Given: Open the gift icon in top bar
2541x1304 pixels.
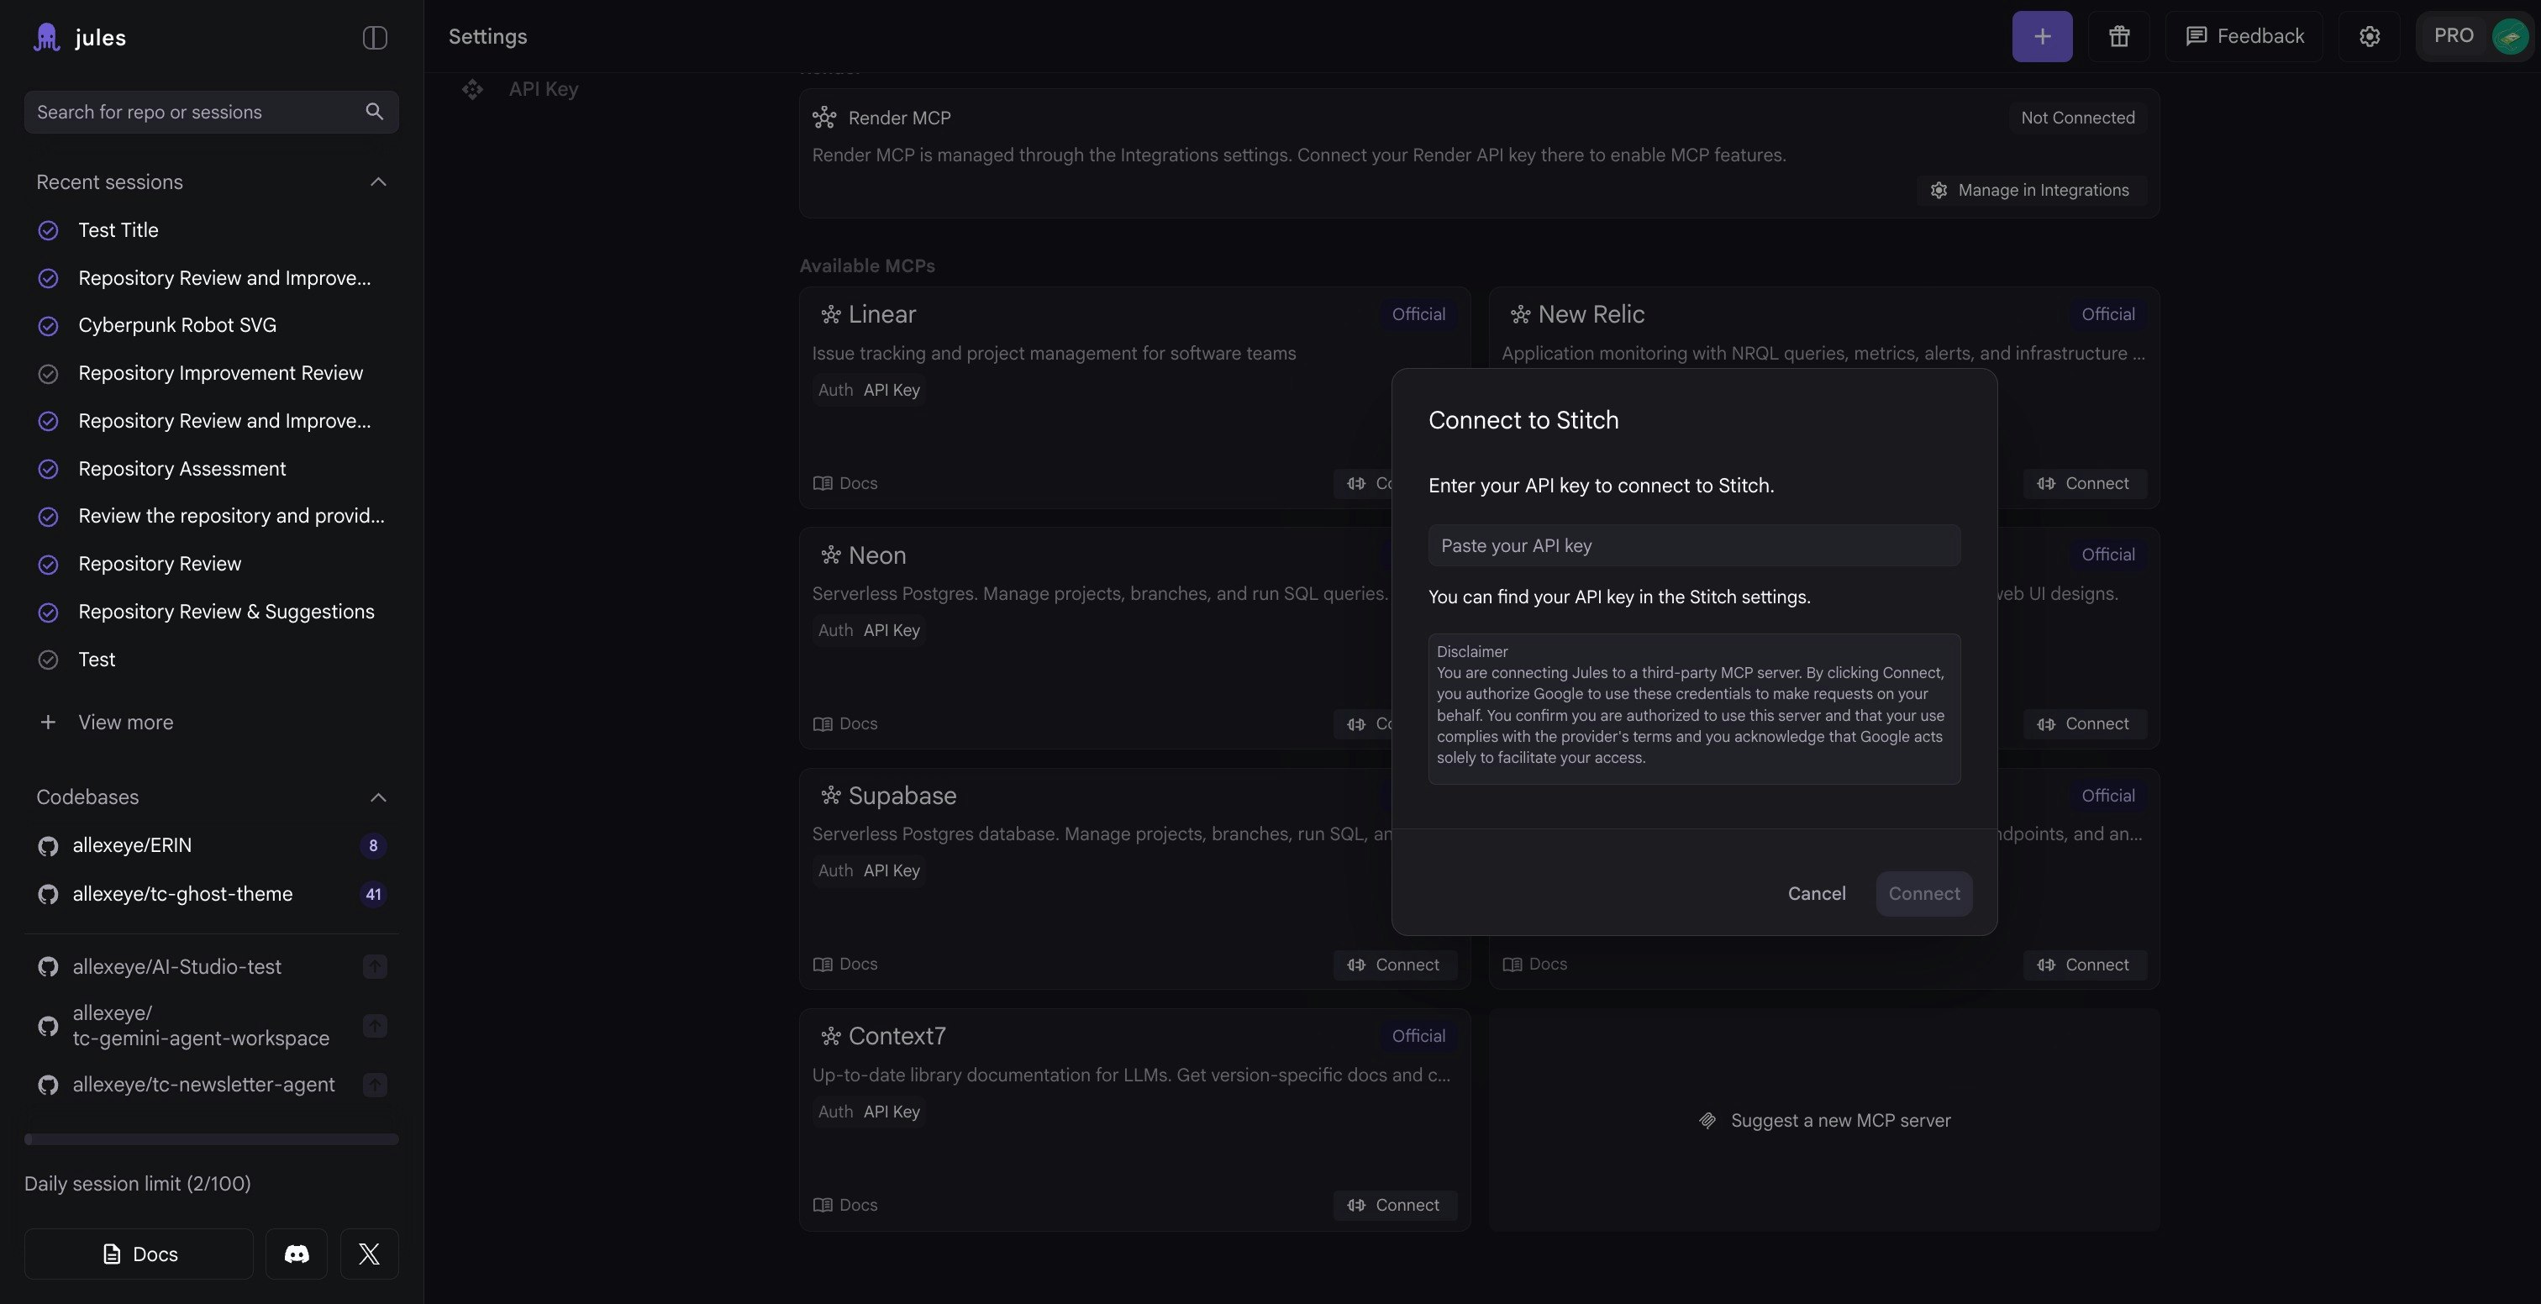Looking at the screenshot, I should (x=2119, y=36).
